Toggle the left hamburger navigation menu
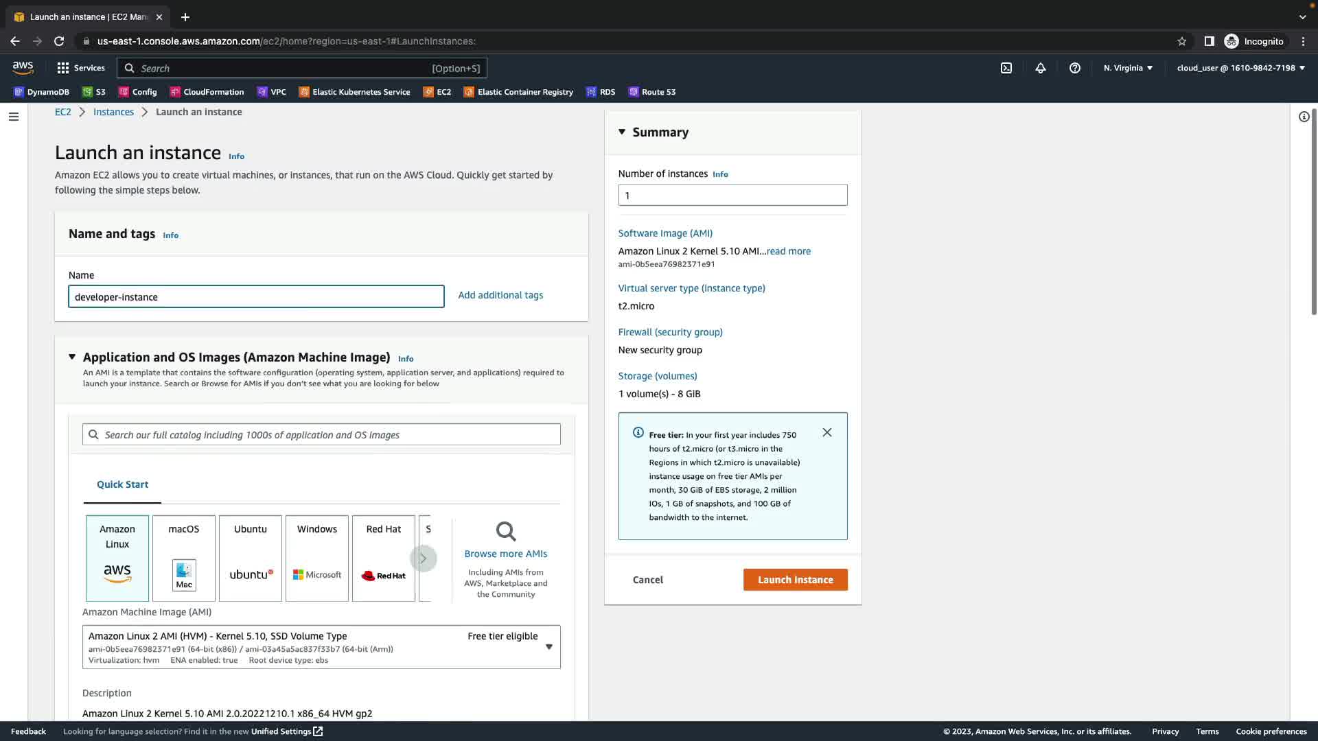Screen dimensions: 1318x741 coord(13,117)
